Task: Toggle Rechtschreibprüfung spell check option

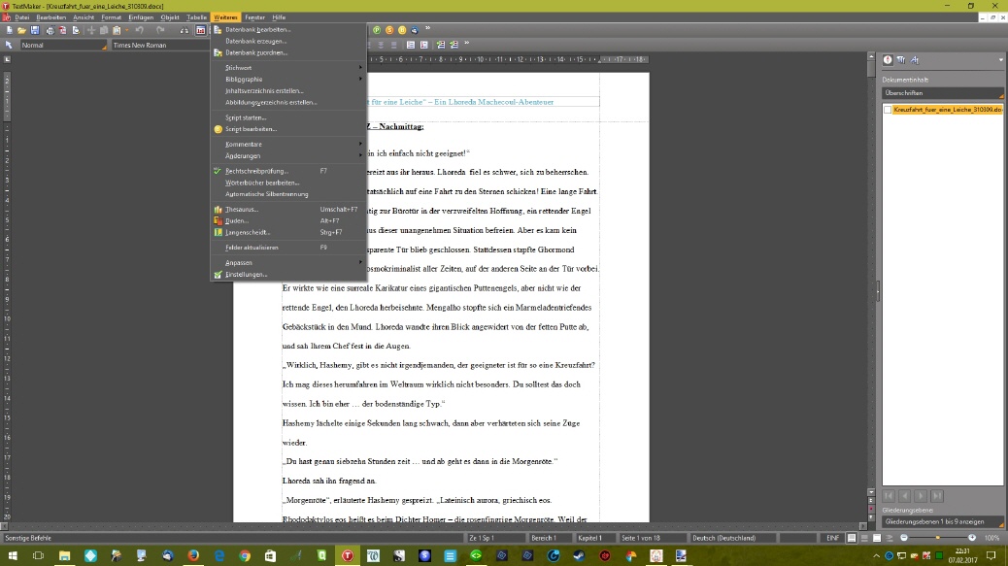Action: pos(256,171)
